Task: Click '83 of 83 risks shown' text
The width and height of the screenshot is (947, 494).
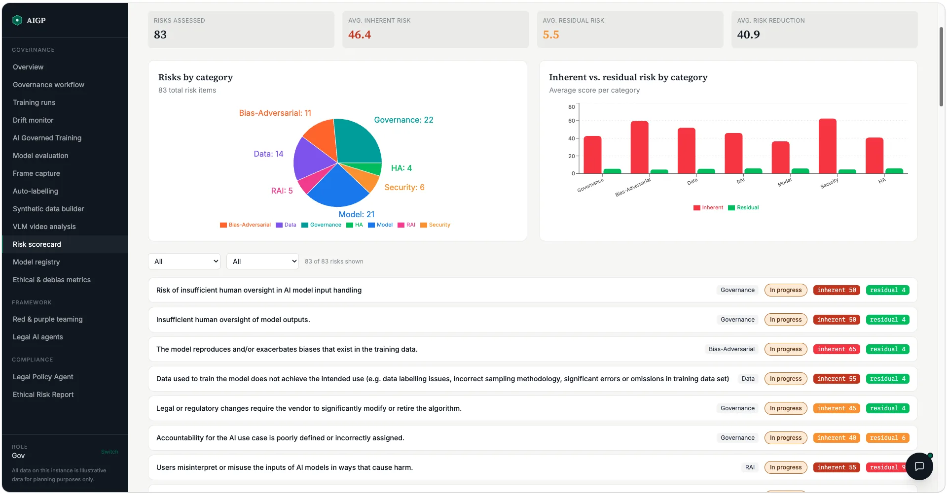Action: point(334,262)
